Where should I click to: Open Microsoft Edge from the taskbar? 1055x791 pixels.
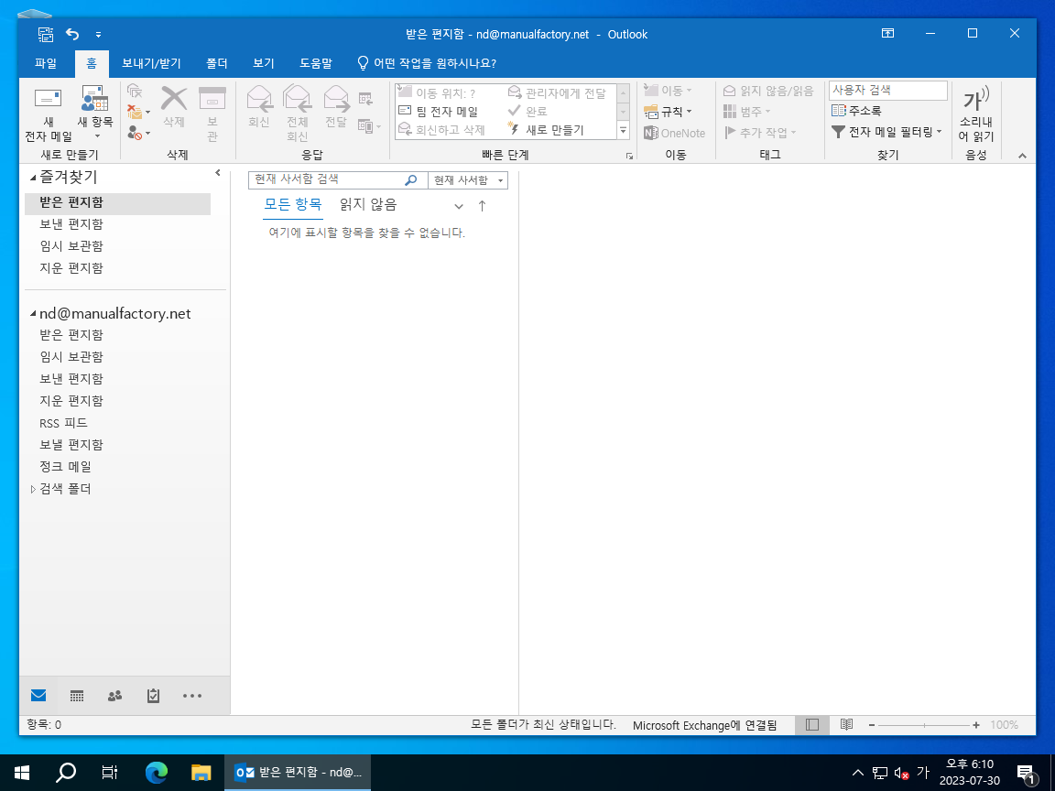[157, 772]
